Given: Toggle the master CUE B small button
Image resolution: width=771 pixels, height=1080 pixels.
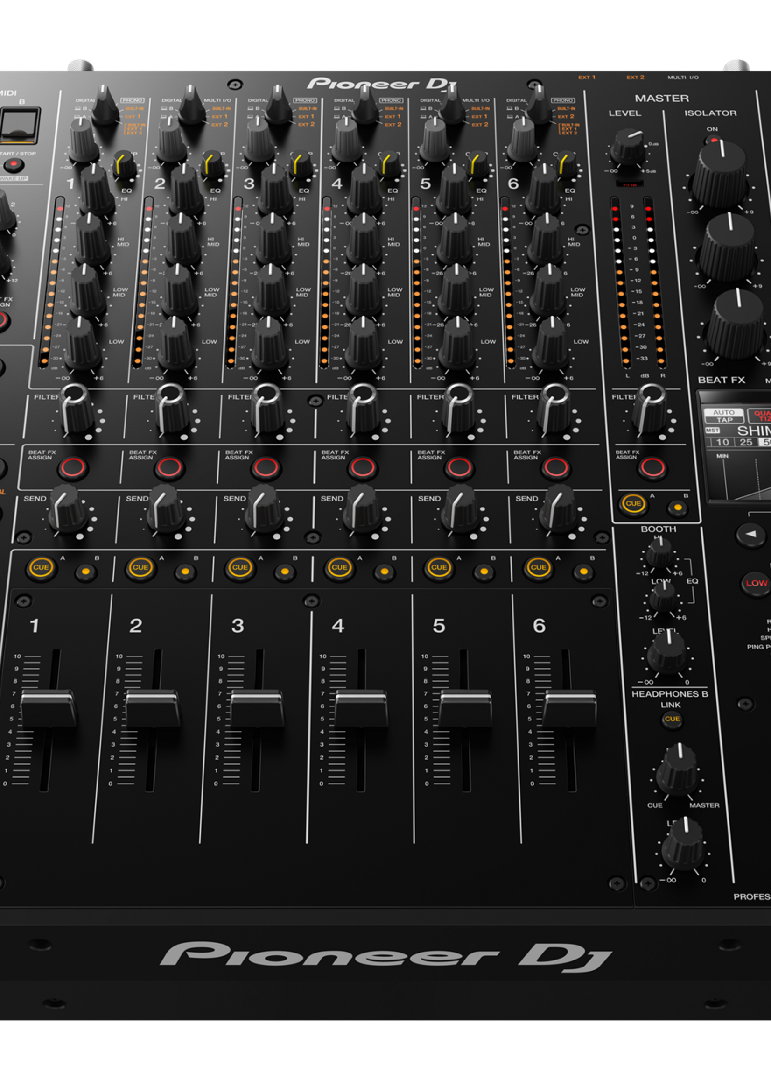Looking at the screenshot, I should 678,508.
